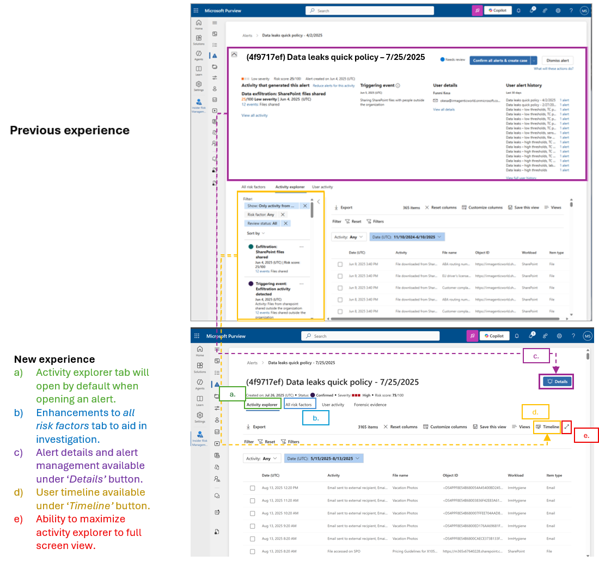Open arrow beside Confirm all alerts & create case
The width and height of the screenshot is (599, 561).
pyautogui.click(x=534, y=60)
